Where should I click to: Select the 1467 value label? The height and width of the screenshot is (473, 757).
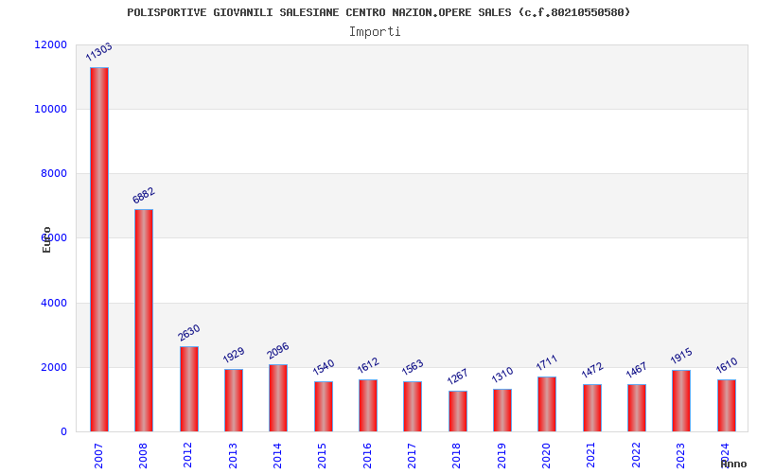coord(636,370)
